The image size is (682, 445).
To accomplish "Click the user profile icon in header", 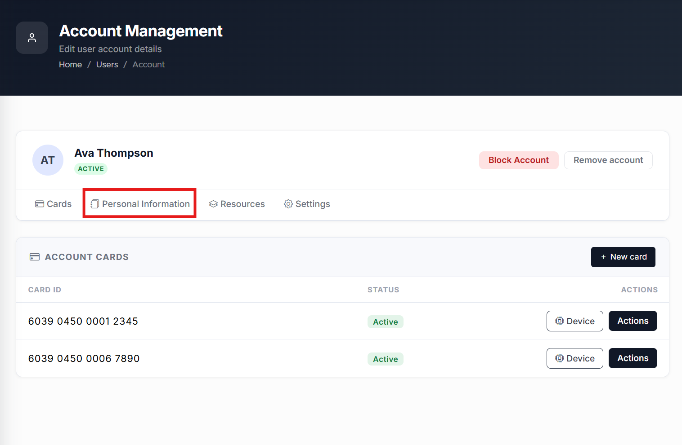I will click(x=32, y=38).
